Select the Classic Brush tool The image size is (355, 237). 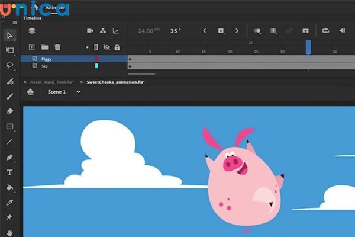[x=9, y=96]
